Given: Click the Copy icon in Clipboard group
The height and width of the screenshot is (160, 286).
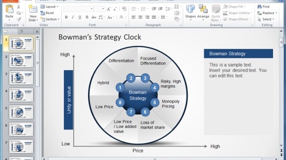Looking at the screenshot, I should click(18, 13).
